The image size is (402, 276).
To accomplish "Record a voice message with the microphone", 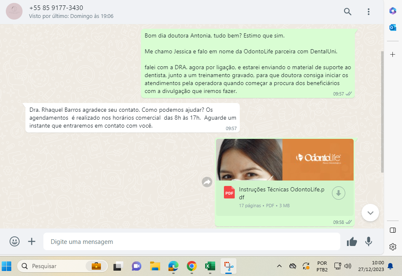I will point(368,241).
